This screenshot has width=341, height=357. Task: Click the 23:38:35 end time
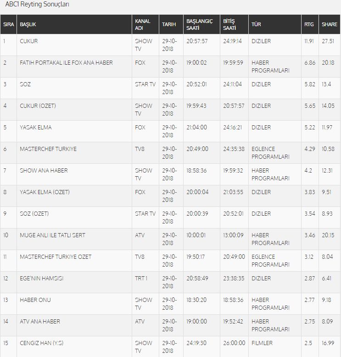click(x=234, y=279)
